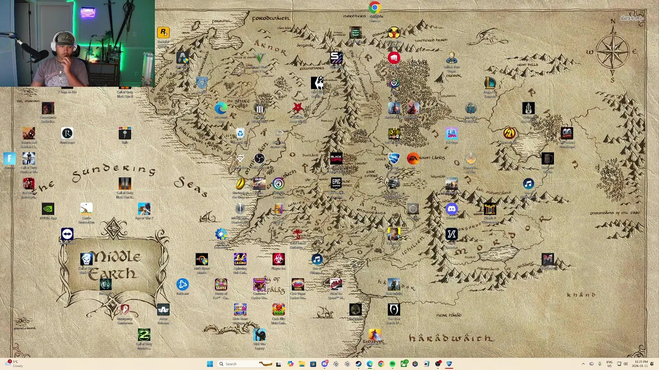Switch to Discord on the taskbar

click(324, 364)
